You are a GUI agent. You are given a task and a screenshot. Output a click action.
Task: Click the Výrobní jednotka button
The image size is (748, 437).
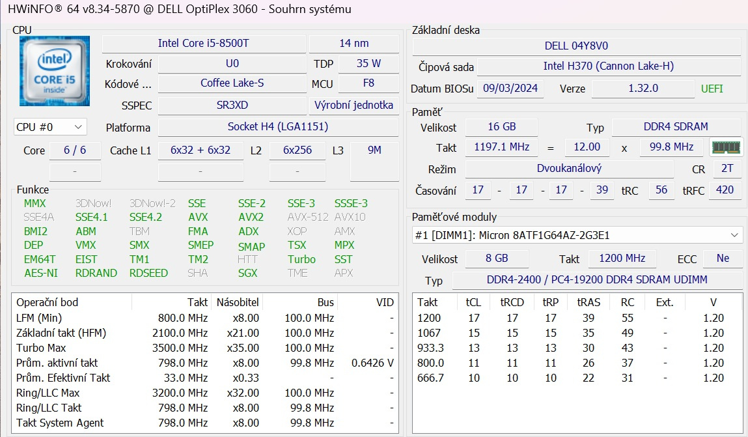tap(353, 105)
